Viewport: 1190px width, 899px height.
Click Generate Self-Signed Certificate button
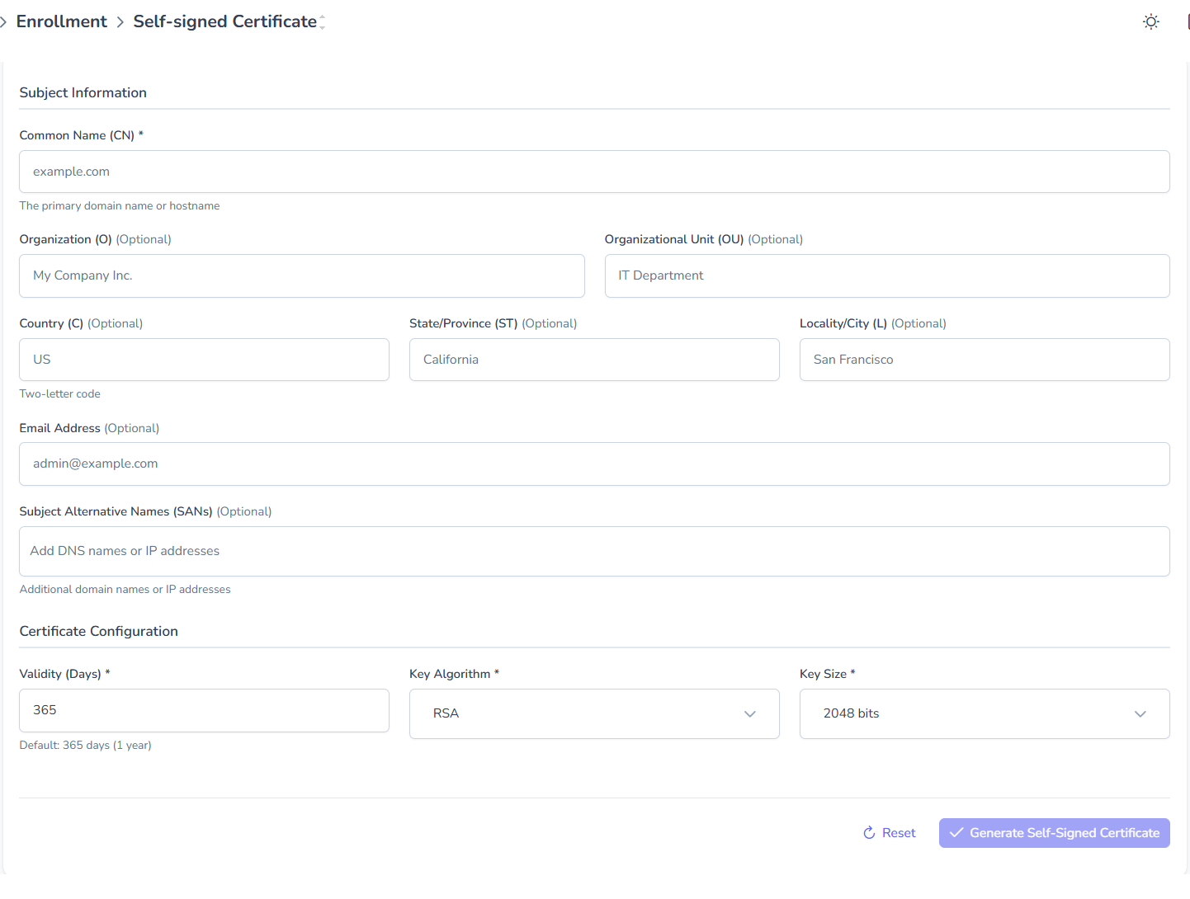click(1054, 833)
